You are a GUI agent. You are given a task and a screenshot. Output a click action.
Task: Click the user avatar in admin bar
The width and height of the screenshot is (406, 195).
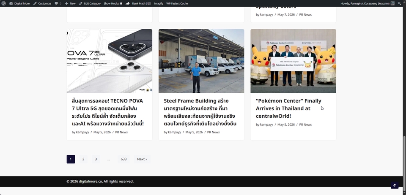pyautogui.click(x=392, y=3)
